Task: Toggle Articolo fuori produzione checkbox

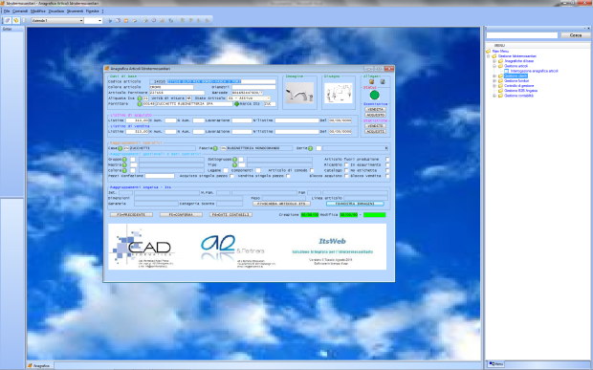Action: [x=387, y=160]
